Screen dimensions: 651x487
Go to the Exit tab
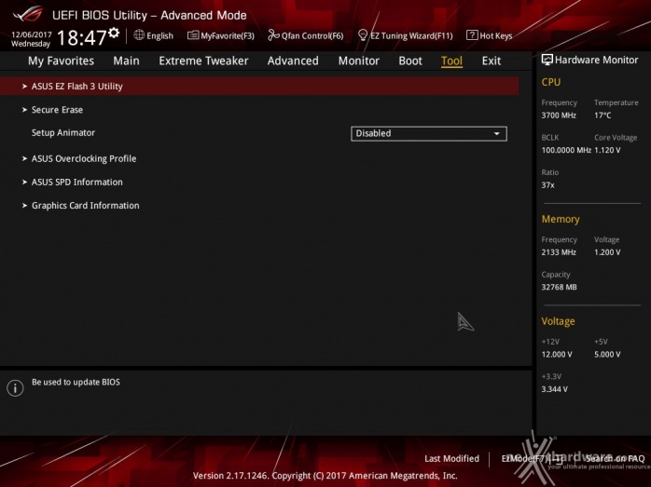pyautogui.click(x=492, y=61)
